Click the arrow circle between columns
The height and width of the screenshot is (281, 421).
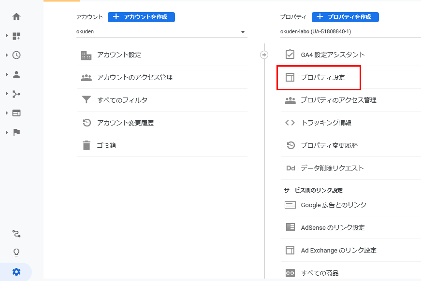coord(264,55)
